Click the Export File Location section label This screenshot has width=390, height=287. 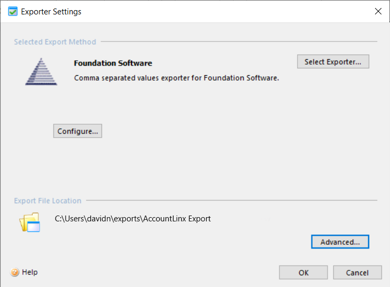tap(48, 201)
